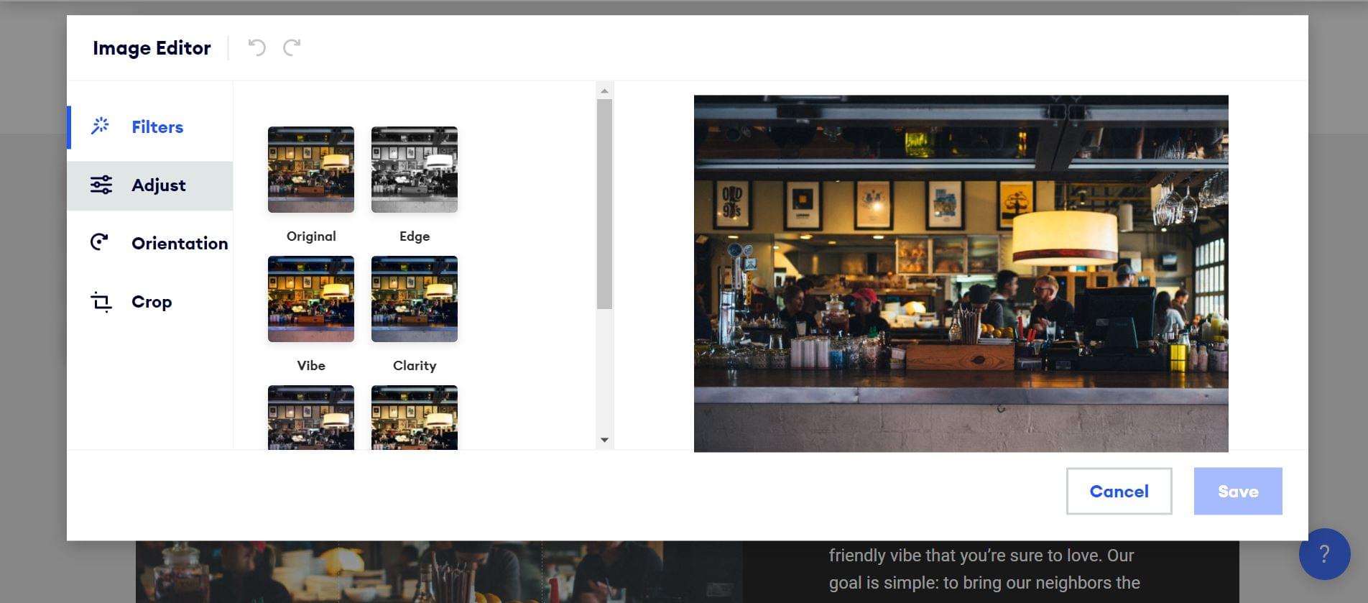Click the "Edge" filter label
The image size is (1368, 603).
click(415, 236)
